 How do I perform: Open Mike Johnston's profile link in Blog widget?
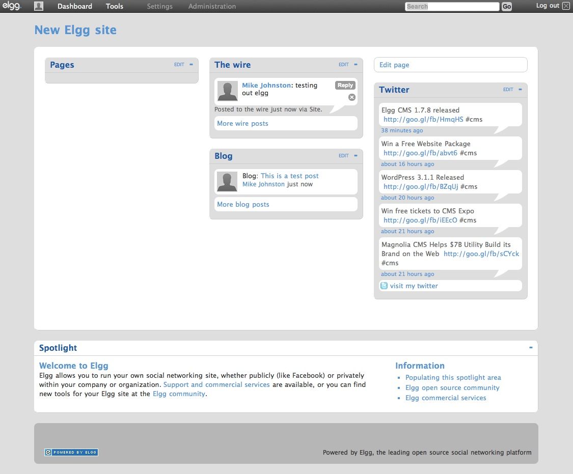tap(263, 184)
